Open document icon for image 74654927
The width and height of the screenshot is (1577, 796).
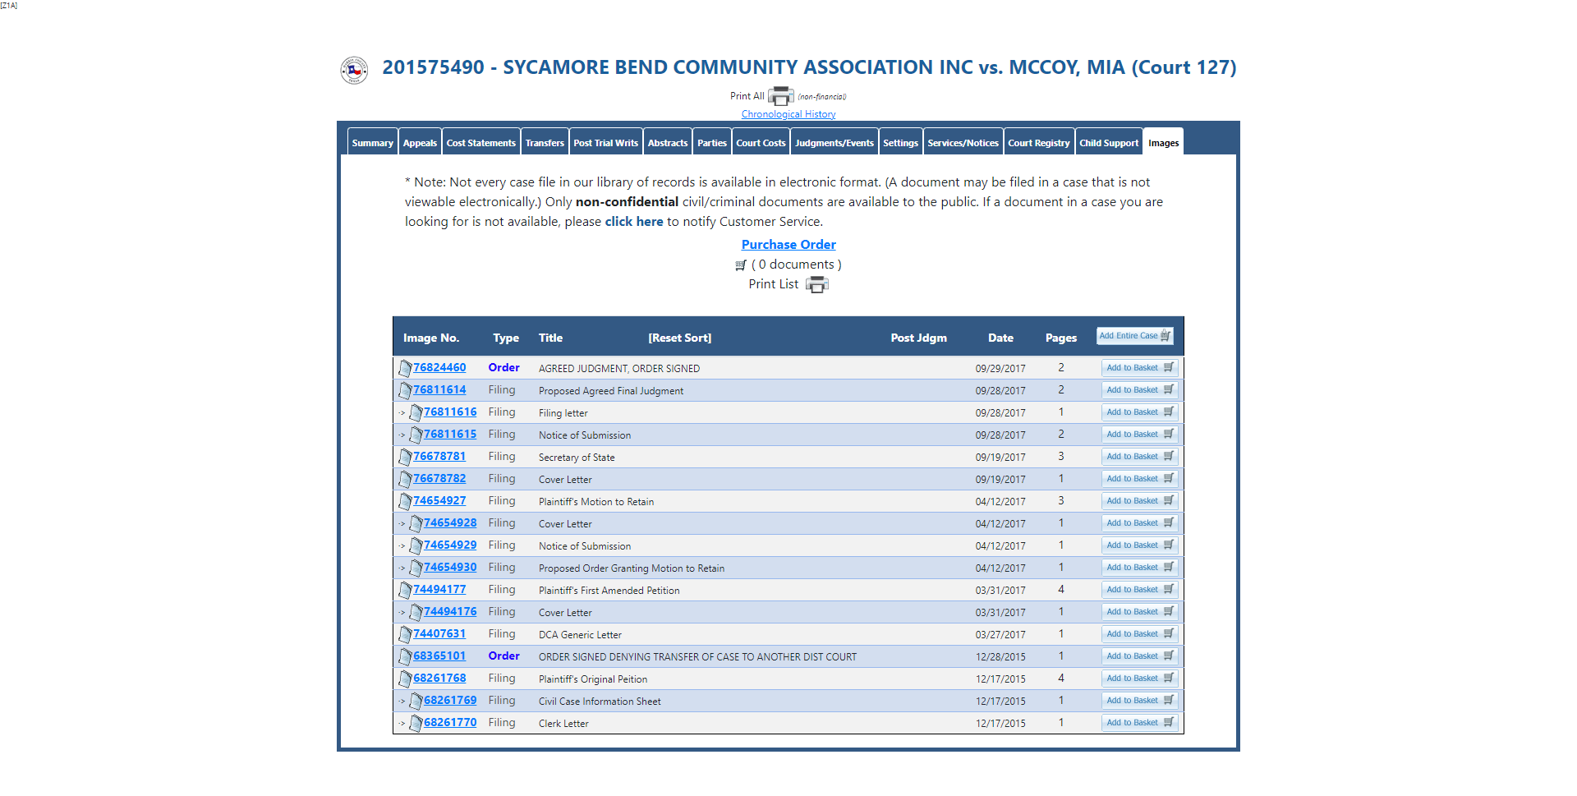coord(405,501)
